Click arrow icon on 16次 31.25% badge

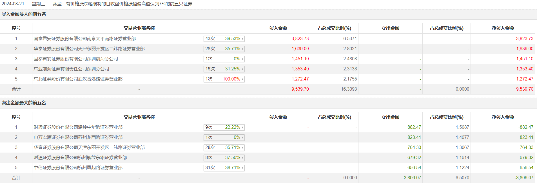242,69
